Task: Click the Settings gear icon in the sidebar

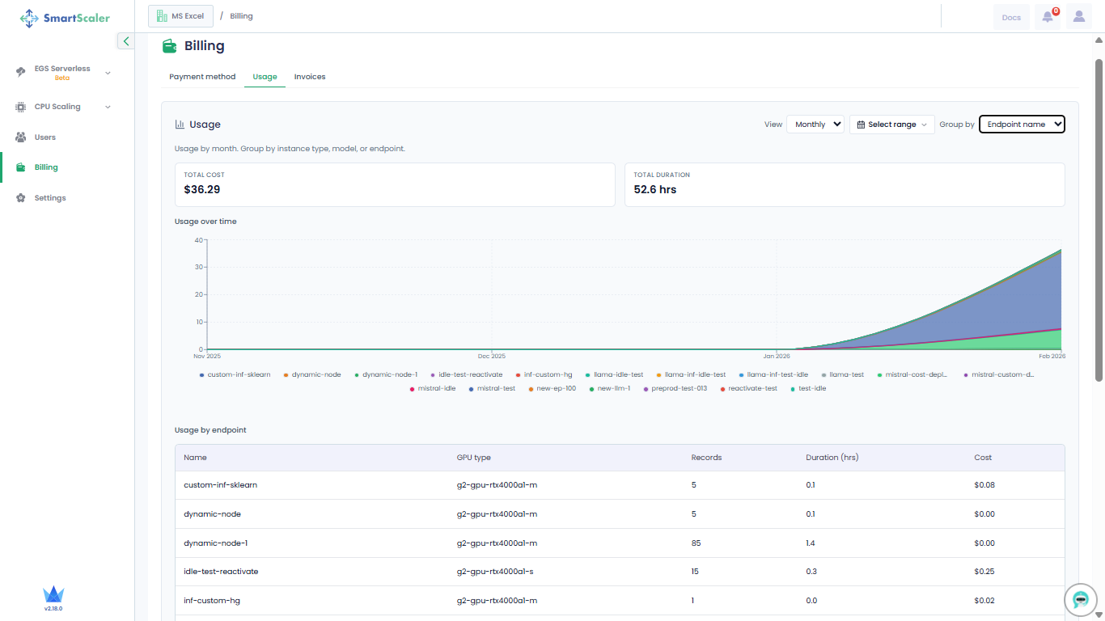Action: [x=21, y=198]
